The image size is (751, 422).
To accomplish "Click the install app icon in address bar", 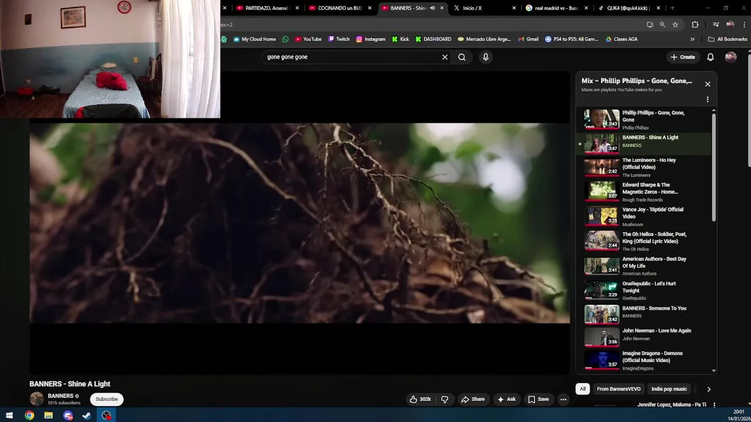I will pyautogui.click(x=649, y=25).
